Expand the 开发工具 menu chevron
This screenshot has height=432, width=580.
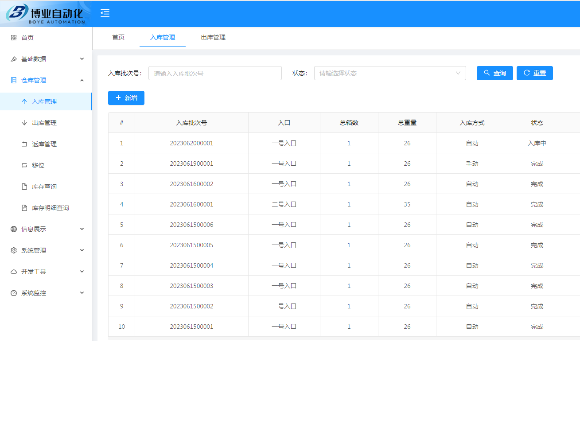pyautogui.click(x=82, y=272)
